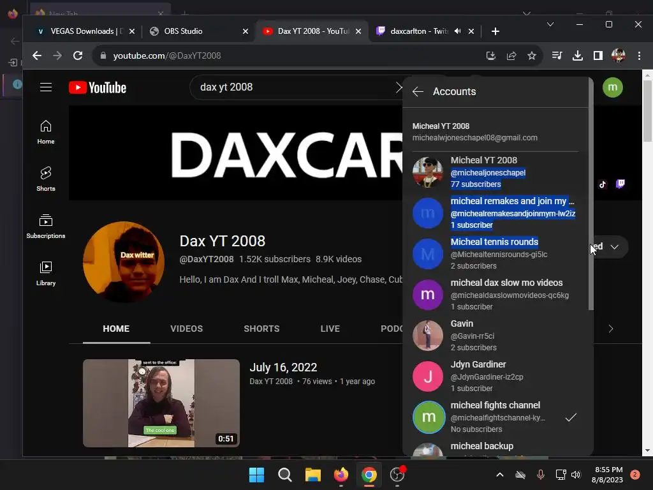Click michealwjoneschapel08@gmail.com email text
653x490 pixels.
point(474,138)
